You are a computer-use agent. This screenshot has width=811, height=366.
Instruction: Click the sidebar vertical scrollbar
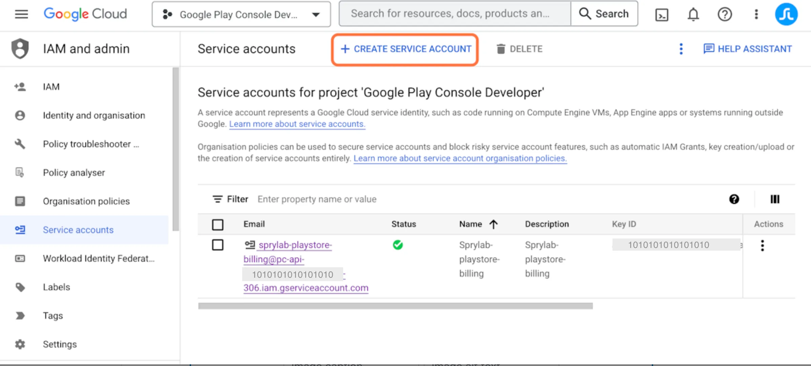coord(175,149)
